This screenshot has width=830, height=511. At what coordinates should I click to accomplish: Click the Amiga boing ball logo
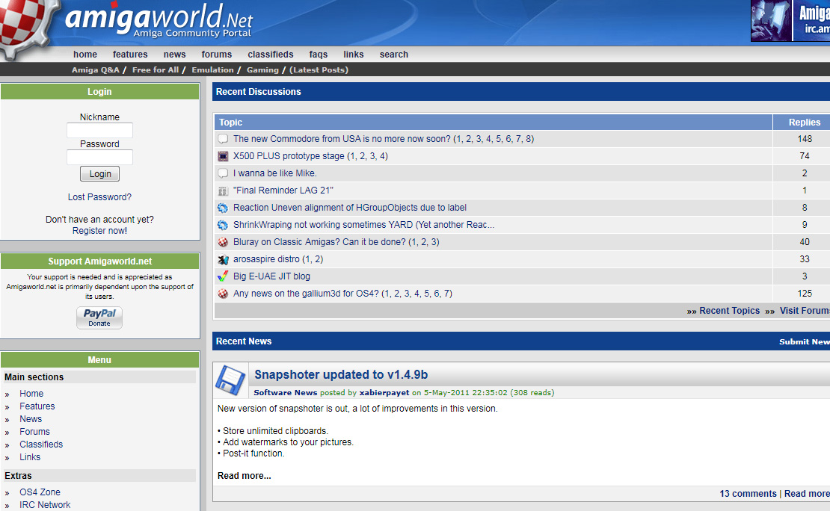(22, 26)
